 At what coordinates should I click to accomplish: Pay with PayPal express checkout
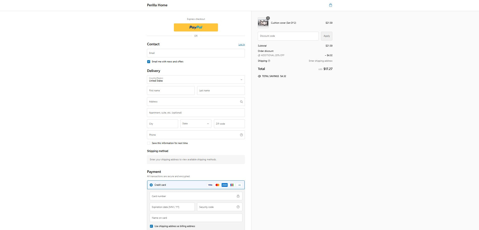196,27
